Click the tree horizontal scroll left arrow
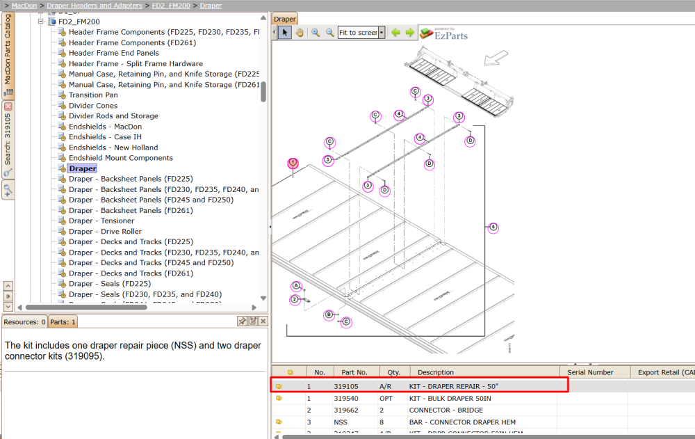This screenshot has width=695, height=439. 19,308
